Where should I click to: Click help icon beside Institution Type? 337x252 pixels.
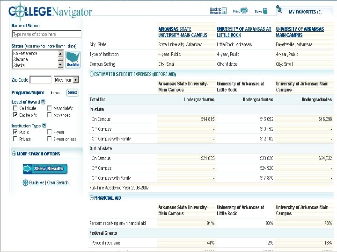pos(44,126)
